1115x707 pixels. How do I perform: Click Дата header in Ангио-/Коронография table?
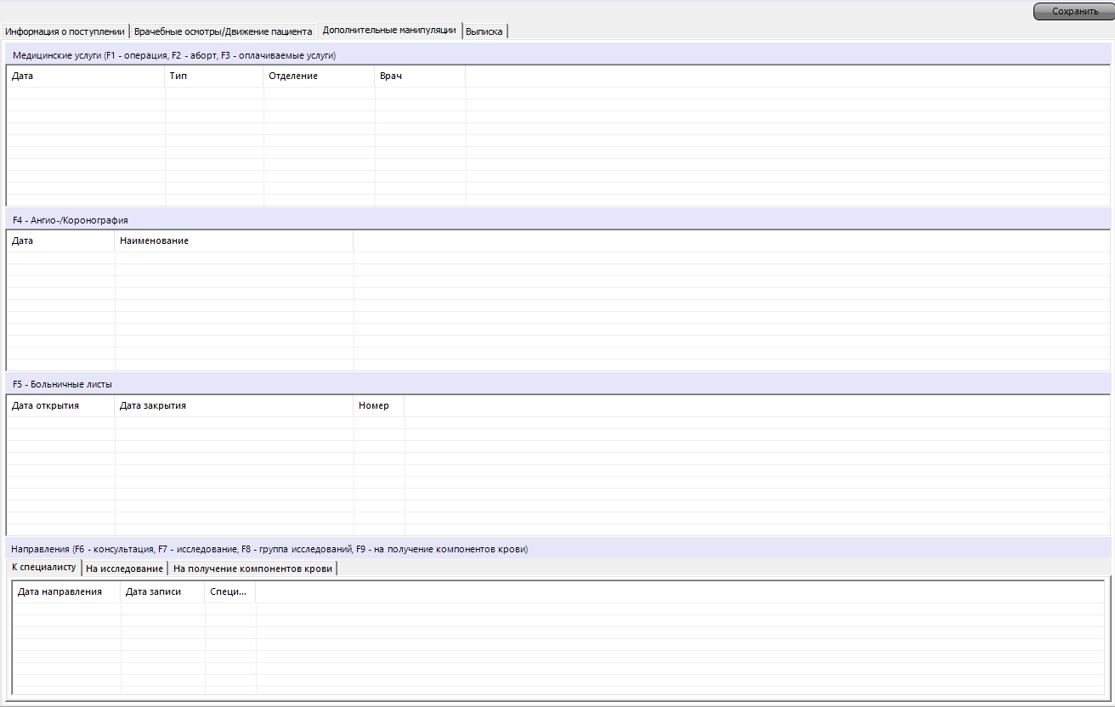pyautogui.click(x=61, y=241)
